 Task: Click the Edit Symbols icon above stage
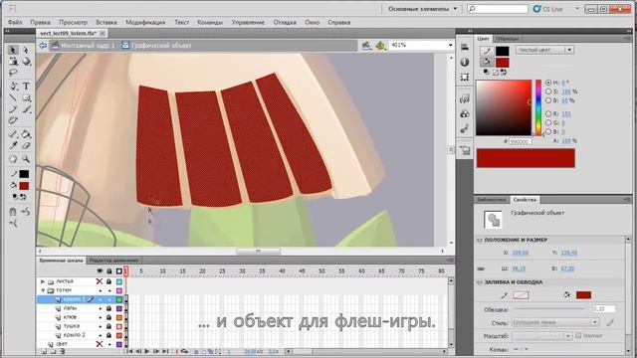coord(380,46)
